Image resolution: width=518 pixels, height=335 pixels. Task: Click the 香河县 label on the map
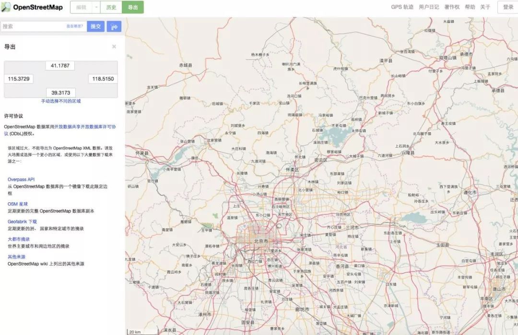coord(342,266)
